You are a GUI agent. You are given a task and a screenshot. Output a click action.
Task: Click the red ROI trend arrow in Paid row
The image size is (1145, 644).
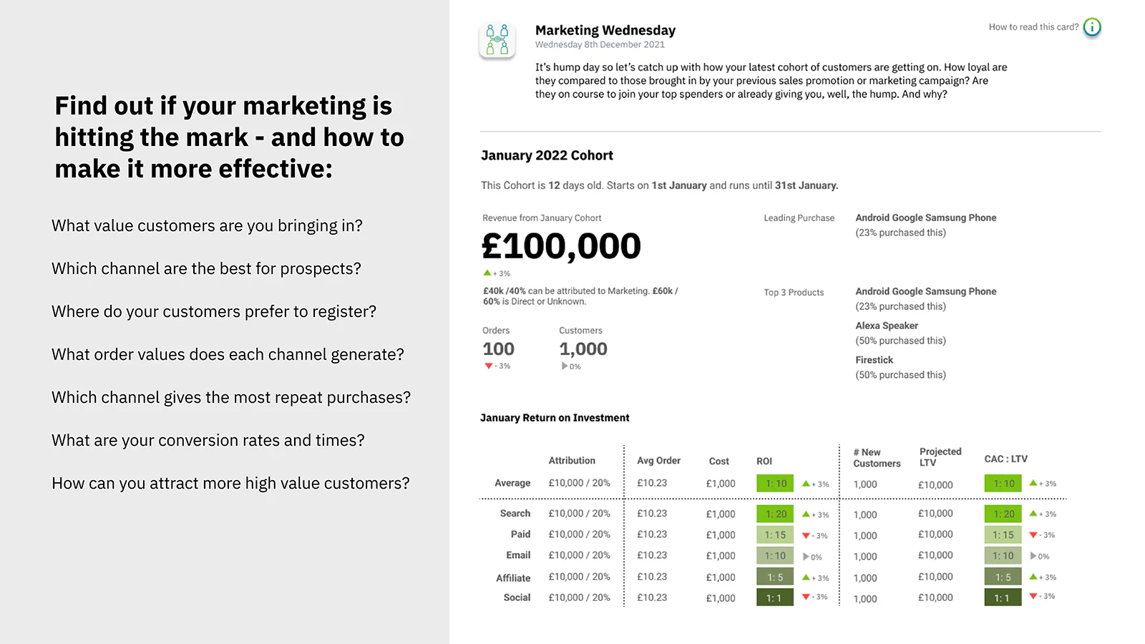click(x=806, y=535)
